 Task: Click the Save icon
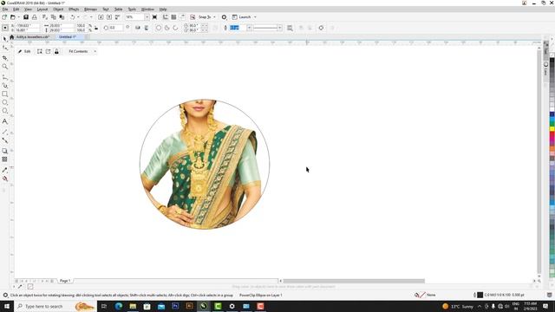[x=26, y=17]
